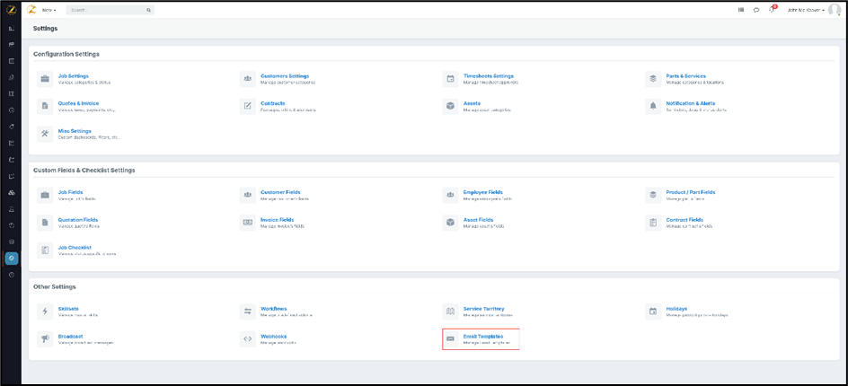This screenshot has height=386, width=848.
Task: Click the highlighted Settings icon in sidebar
Action: 12,259
